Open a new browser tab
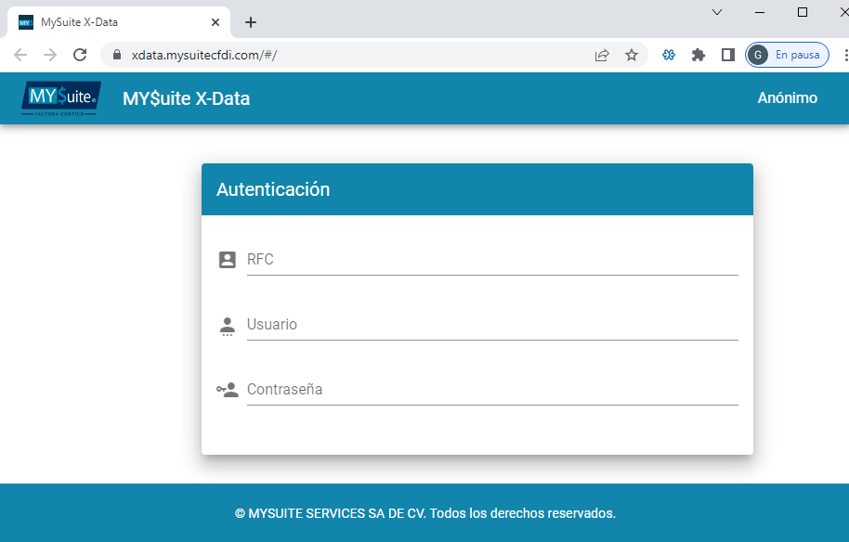Image resolution: width=849 pixels, height=542 pixels. [251, 22]
